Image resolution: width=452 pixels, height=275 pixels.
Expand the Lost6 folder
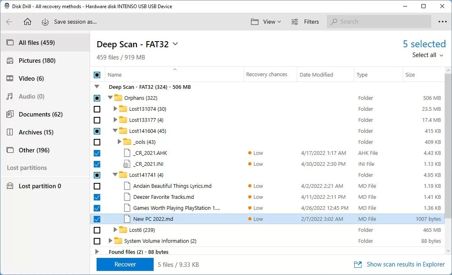click(x=115, y=230)
